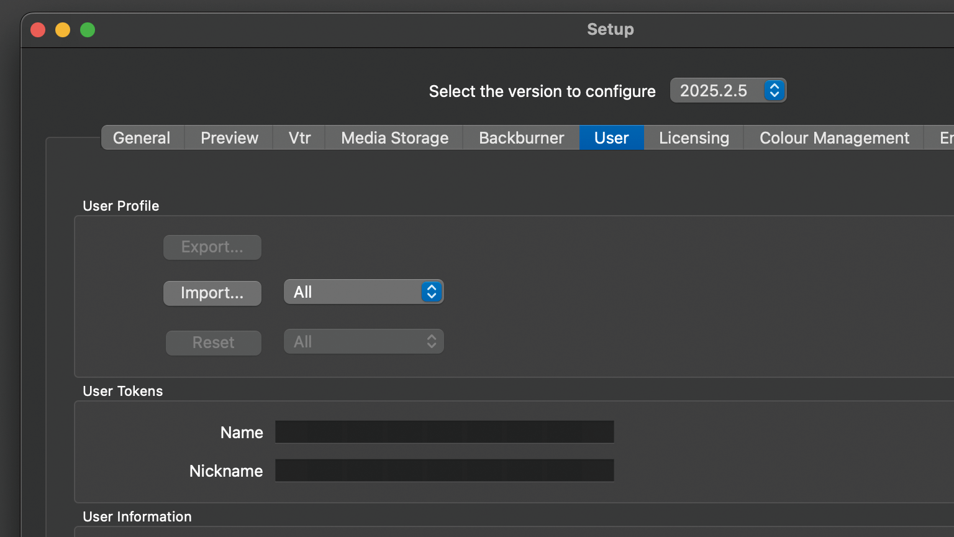Viewport: 954px width, 537px height.
Task: Open the All dropdown beside Reset
Action: coord(363,342)
